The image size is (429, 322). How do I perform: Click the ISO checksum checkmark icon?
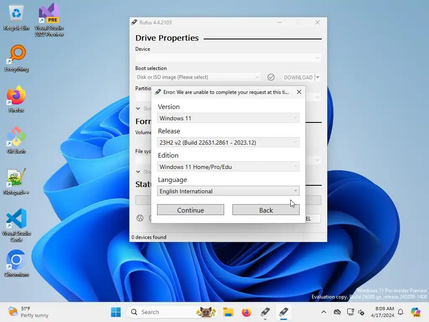click(271, 77)
